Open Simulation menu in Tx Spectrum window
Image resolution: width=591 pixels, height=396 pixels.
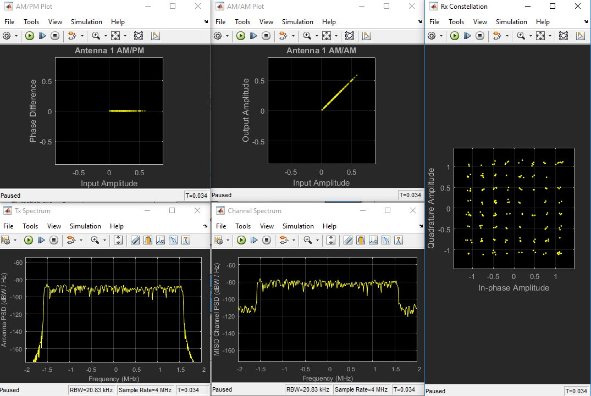86,226
